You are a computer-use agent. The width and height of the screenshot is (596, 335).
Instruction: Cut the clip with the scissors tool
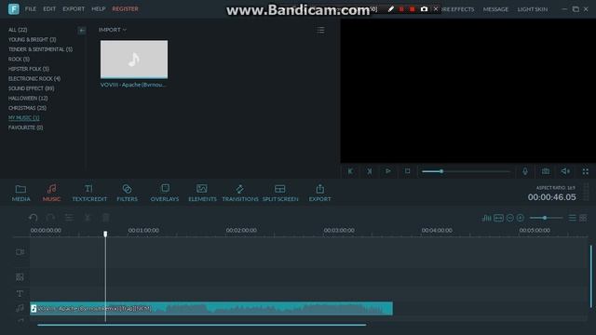[88, 218]
